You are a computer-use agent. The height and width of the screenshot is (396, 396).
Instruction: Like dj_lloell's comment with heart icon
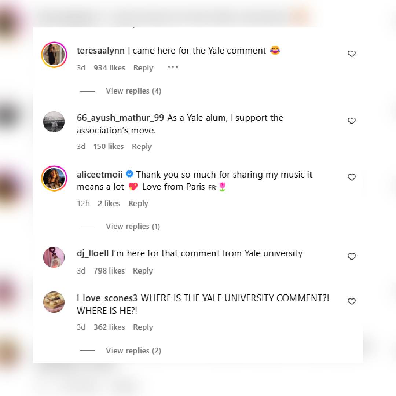352,257
